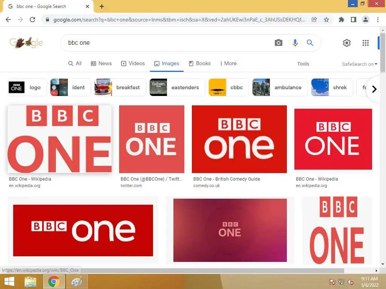Open the wide red BBC one banner image

click(83, 230)
